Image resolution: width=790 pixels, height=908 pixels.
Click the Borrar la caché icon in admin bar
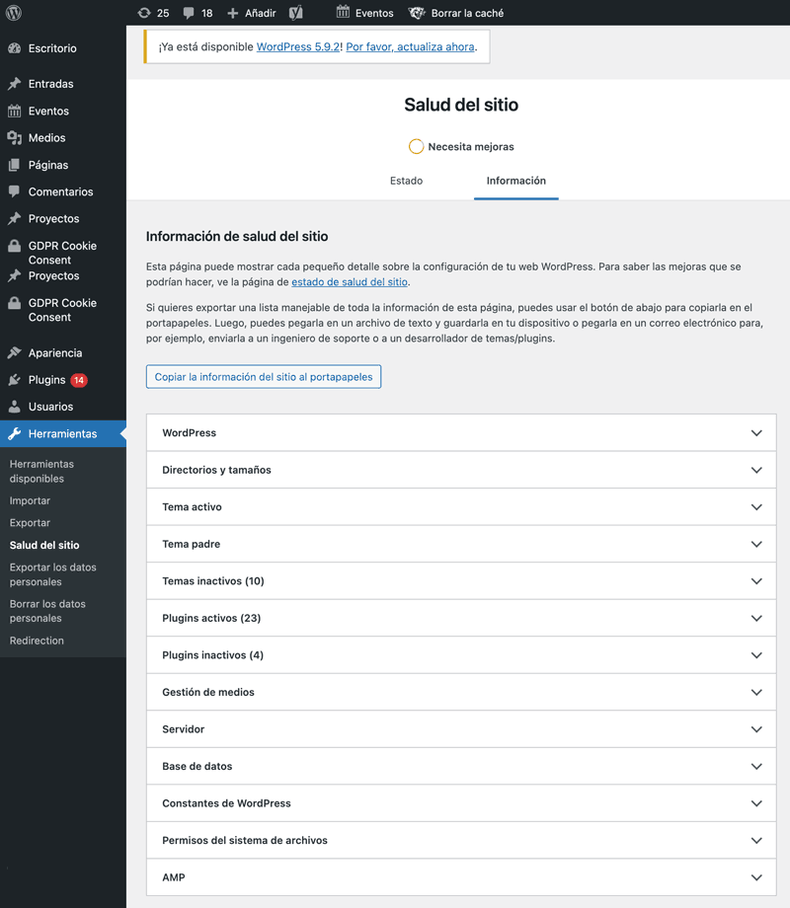point(417,13)
